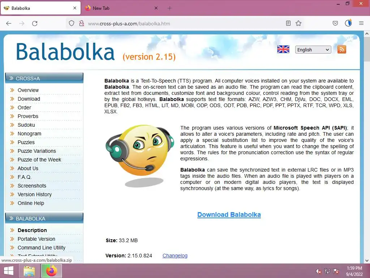The width and height of the screenshot is (370, 278).
Task: Open the Puzzle Variations link
Action: (x=36, y=151)
